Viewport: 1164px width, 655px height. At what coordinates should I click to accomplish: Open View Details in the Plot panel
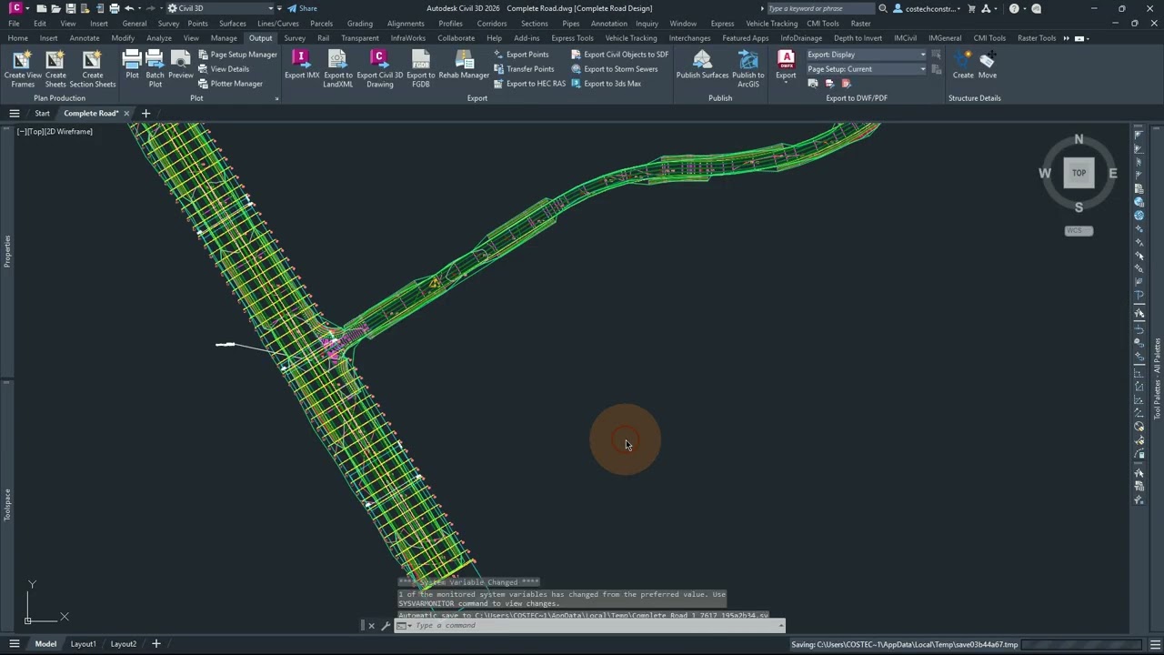pyautogui.click(x=224, y=69)
